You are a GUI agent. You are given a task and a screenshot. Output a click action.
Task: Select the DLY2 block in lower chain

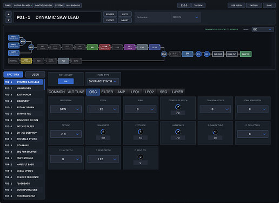pos(76,61)
